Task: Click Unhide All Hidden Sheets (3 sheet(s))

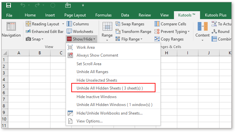Action: click(x=113, y=88)
